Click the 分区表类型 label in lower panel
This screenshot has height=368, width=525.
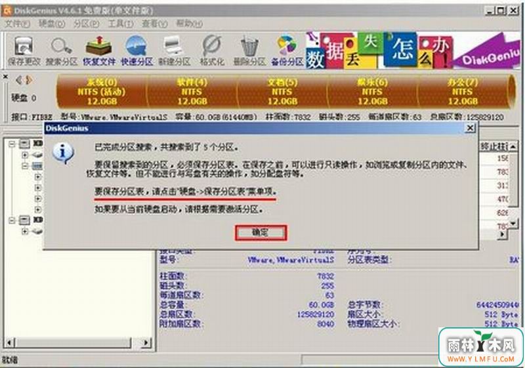coord(369,260)
